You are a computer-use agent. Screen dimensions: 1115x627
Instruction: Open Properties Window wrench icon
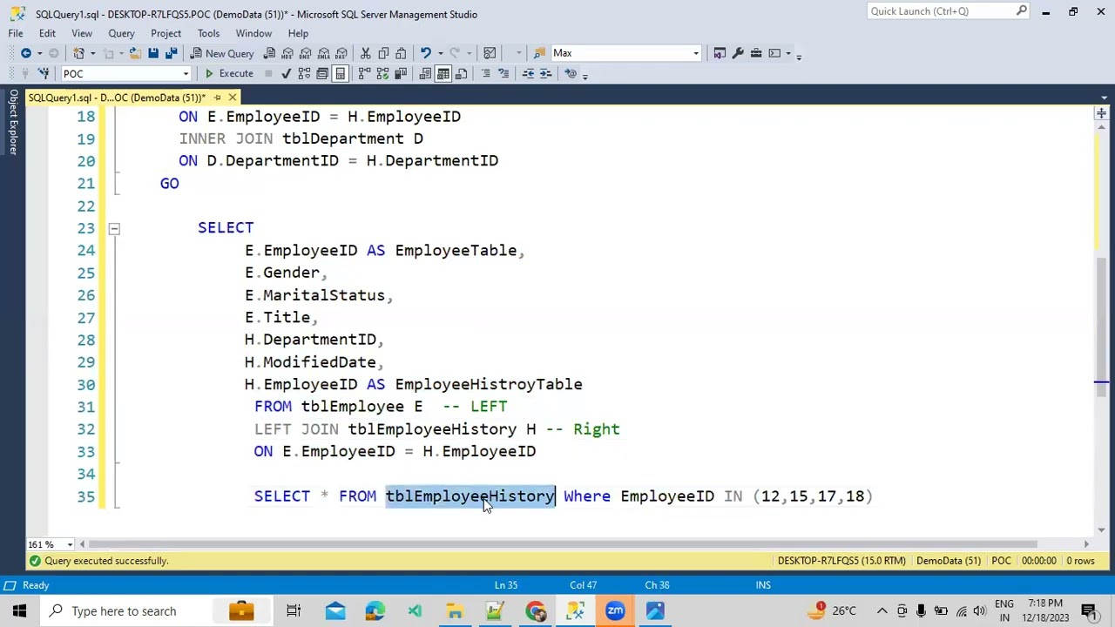(738, 53)
